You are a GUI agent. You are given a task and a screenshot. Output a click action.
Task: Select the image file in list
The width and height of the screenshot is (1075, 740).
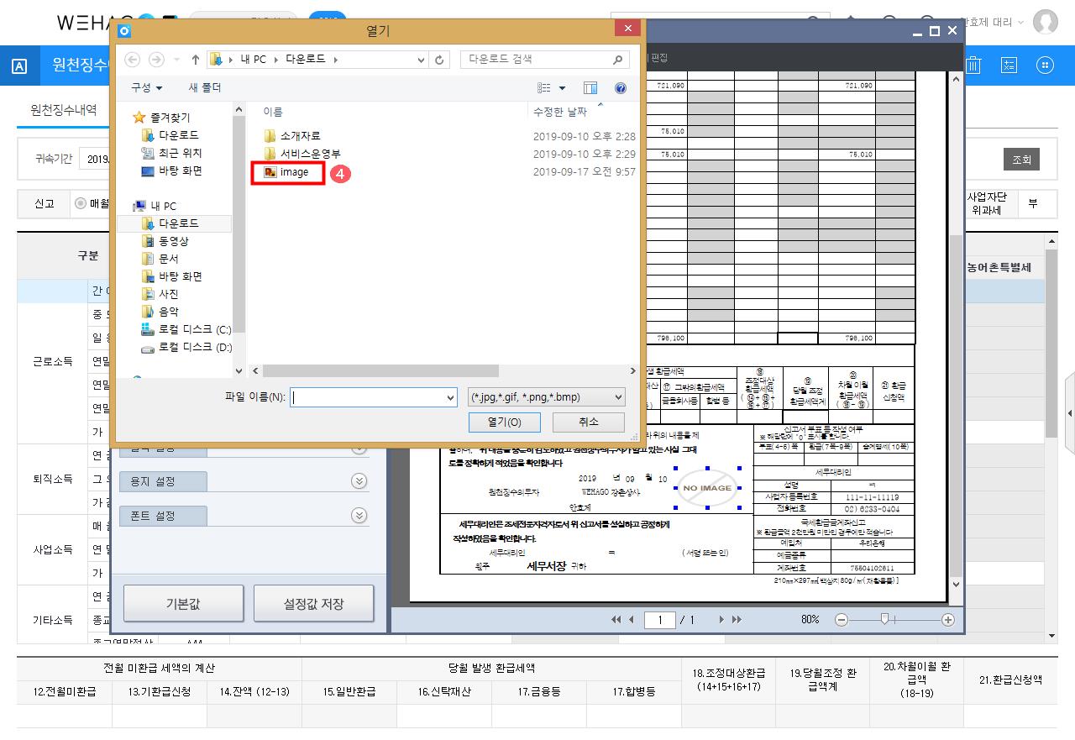click(293, 172)
